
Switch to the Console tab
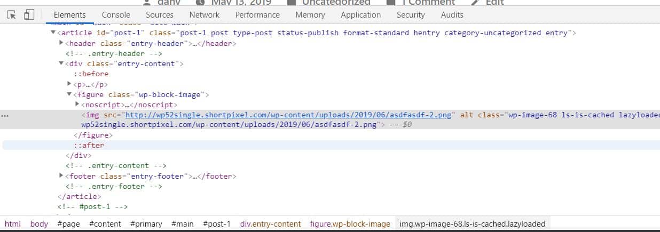coord(116,15)
